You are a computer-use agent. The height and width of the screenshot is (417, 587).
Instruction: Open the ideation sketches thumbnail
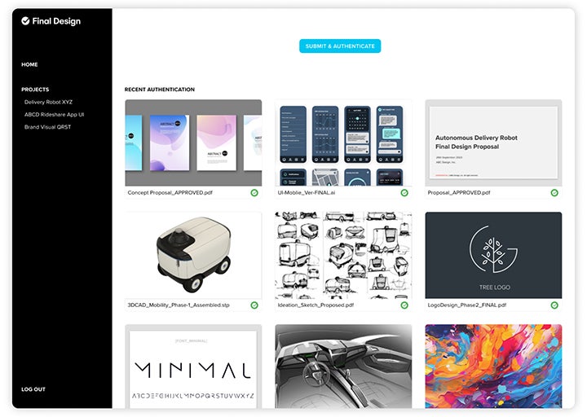(343, 255)
